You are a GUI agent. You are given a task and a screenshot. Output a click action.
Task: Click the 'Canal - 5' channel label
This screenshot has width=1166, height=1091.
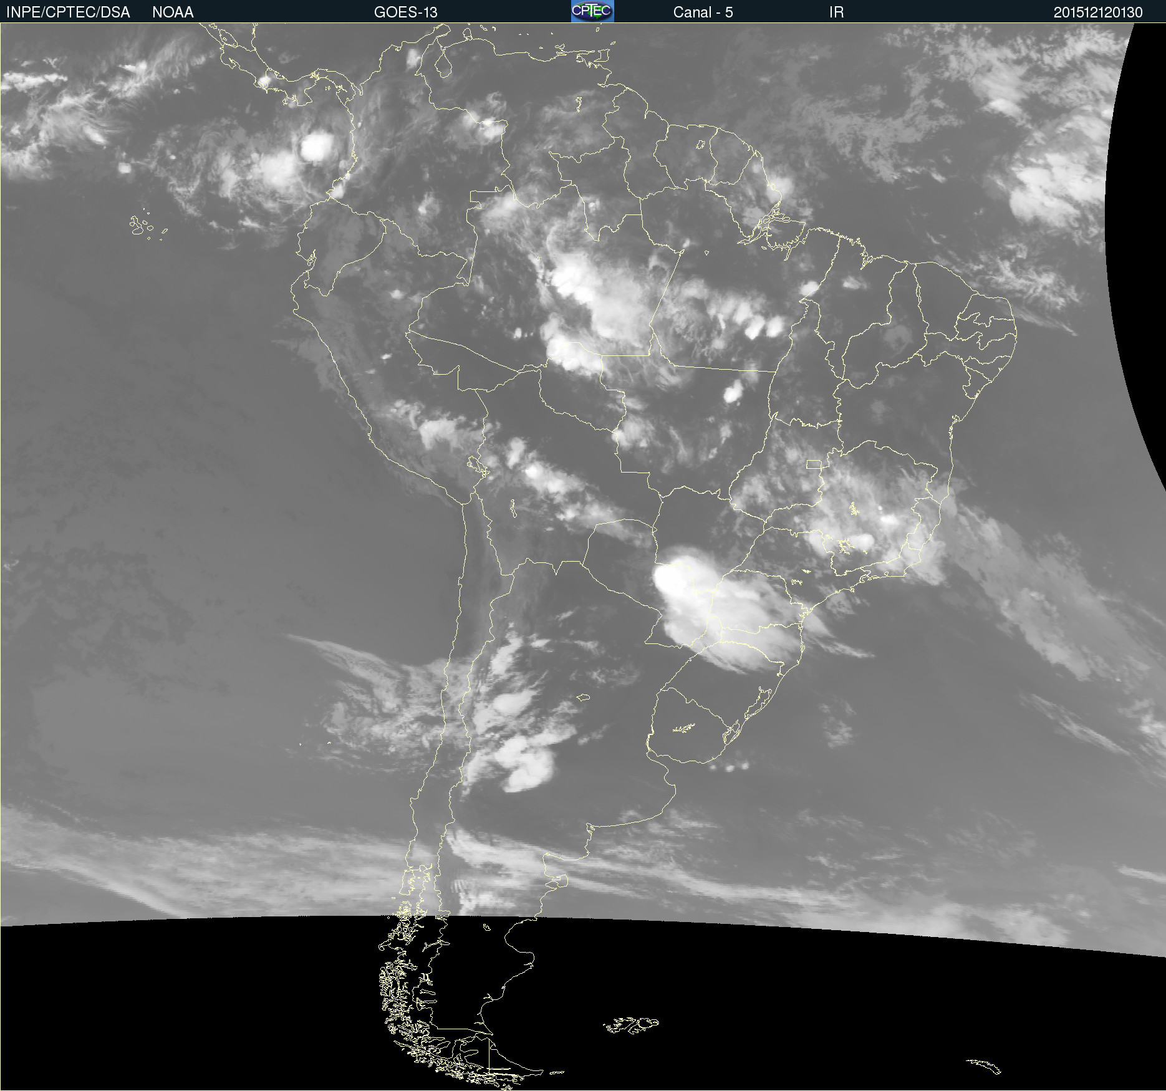703,12
